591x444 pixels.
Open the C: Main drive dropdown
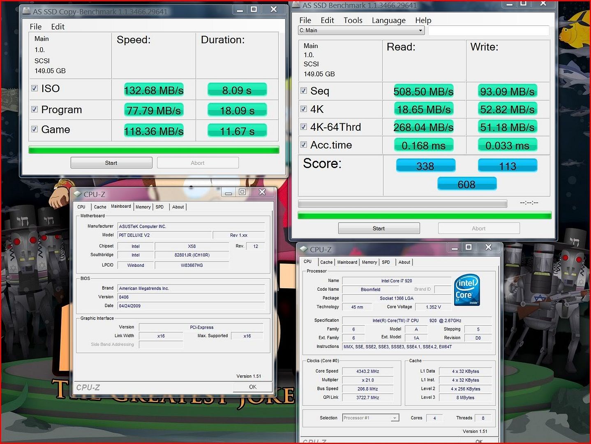point(361,30)
